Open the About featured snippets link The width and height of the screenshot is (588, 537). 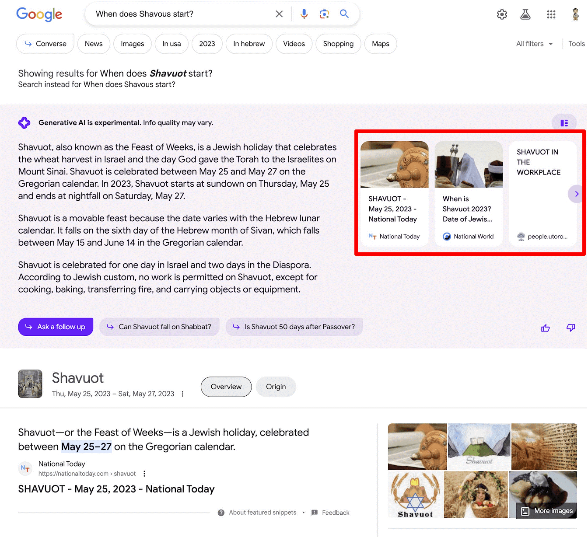click(262, 513)
